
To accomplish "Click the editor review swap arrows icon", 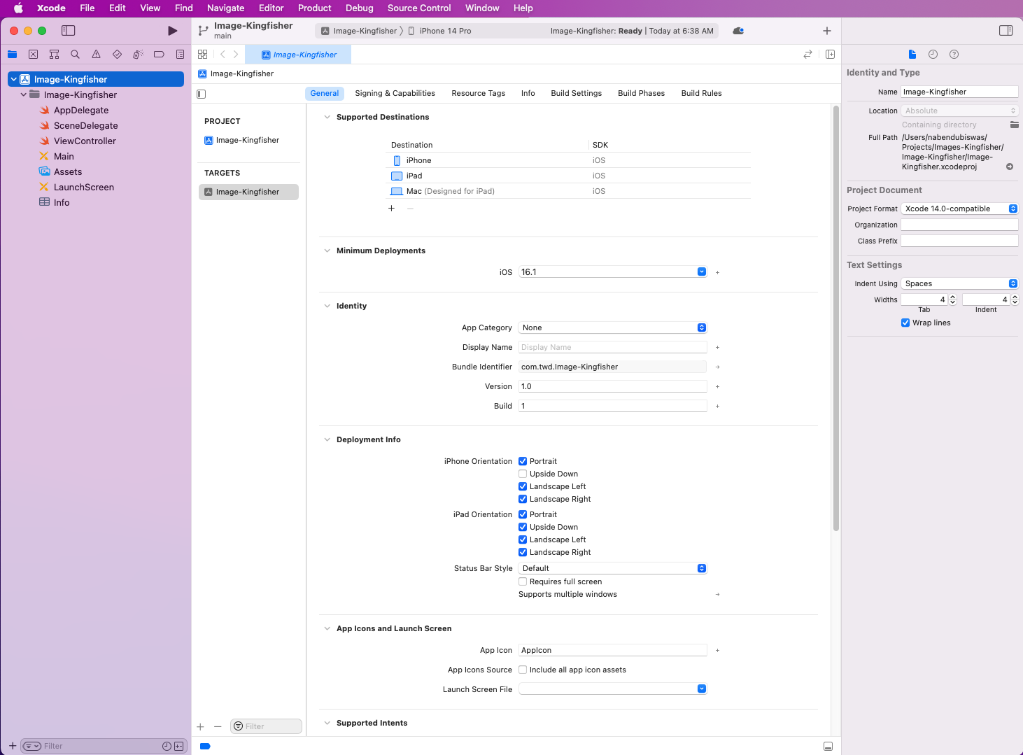I will pyautogui.click(x=807, y=55).
